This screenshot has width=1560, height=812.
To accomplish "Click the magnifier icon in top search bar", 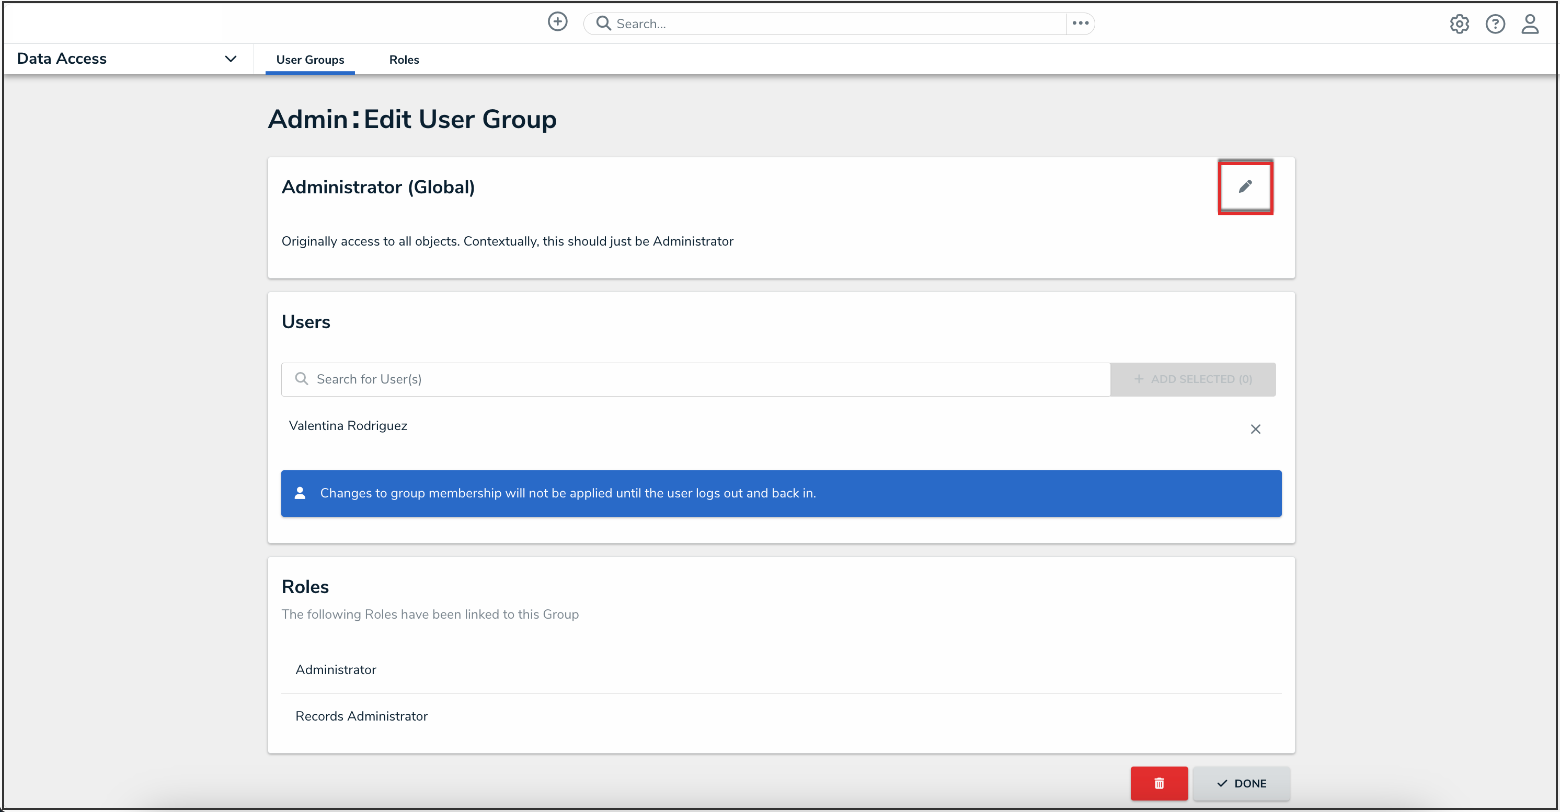I will [603, 24].
